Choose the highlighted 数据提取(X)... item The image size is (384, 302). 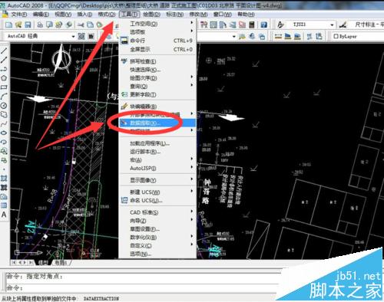pos(157,123)
